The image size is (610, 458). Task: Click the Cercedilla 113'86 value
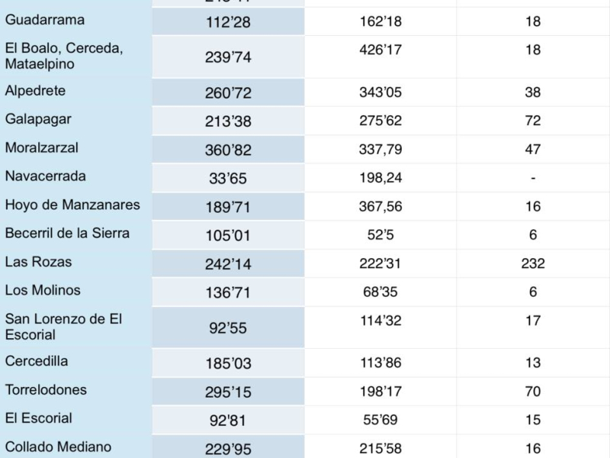pos(380,363)
